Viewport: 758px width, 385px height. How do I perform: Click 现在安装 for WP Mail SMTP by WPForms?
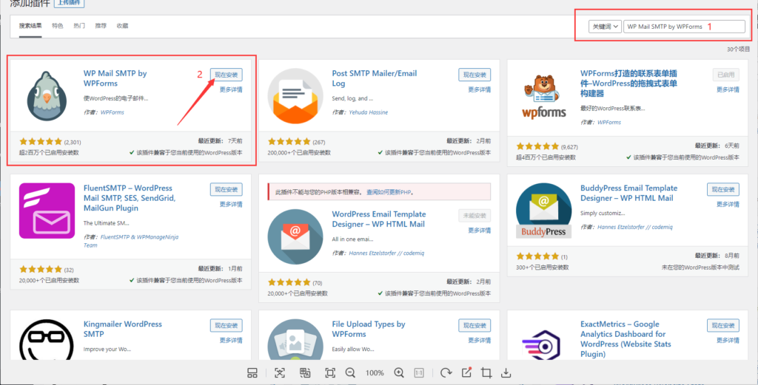(227, 75)
